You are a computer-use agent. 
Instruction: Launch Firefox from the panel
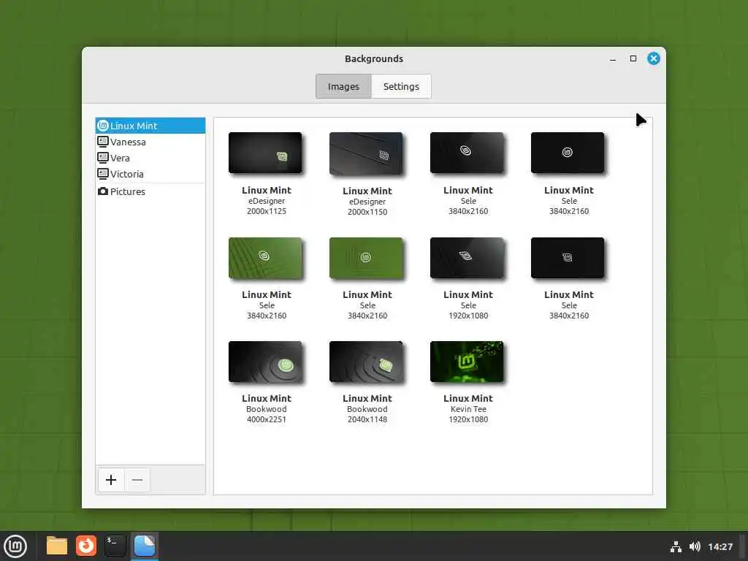[86, 546]
